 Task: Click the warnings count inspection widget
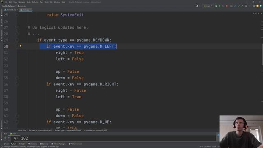click(x=255, y=14)
